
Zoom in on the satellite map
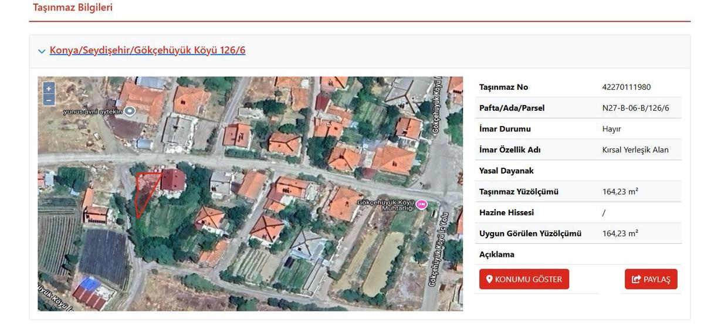click(49, 88)
